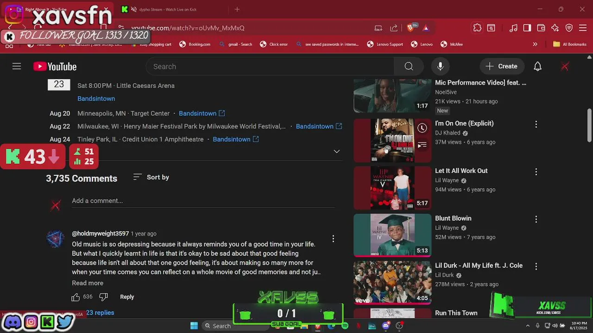Open a new browser tab
The height and width of the screenshot is (333, 593).
pyautogui.click(x=237, y=9)
